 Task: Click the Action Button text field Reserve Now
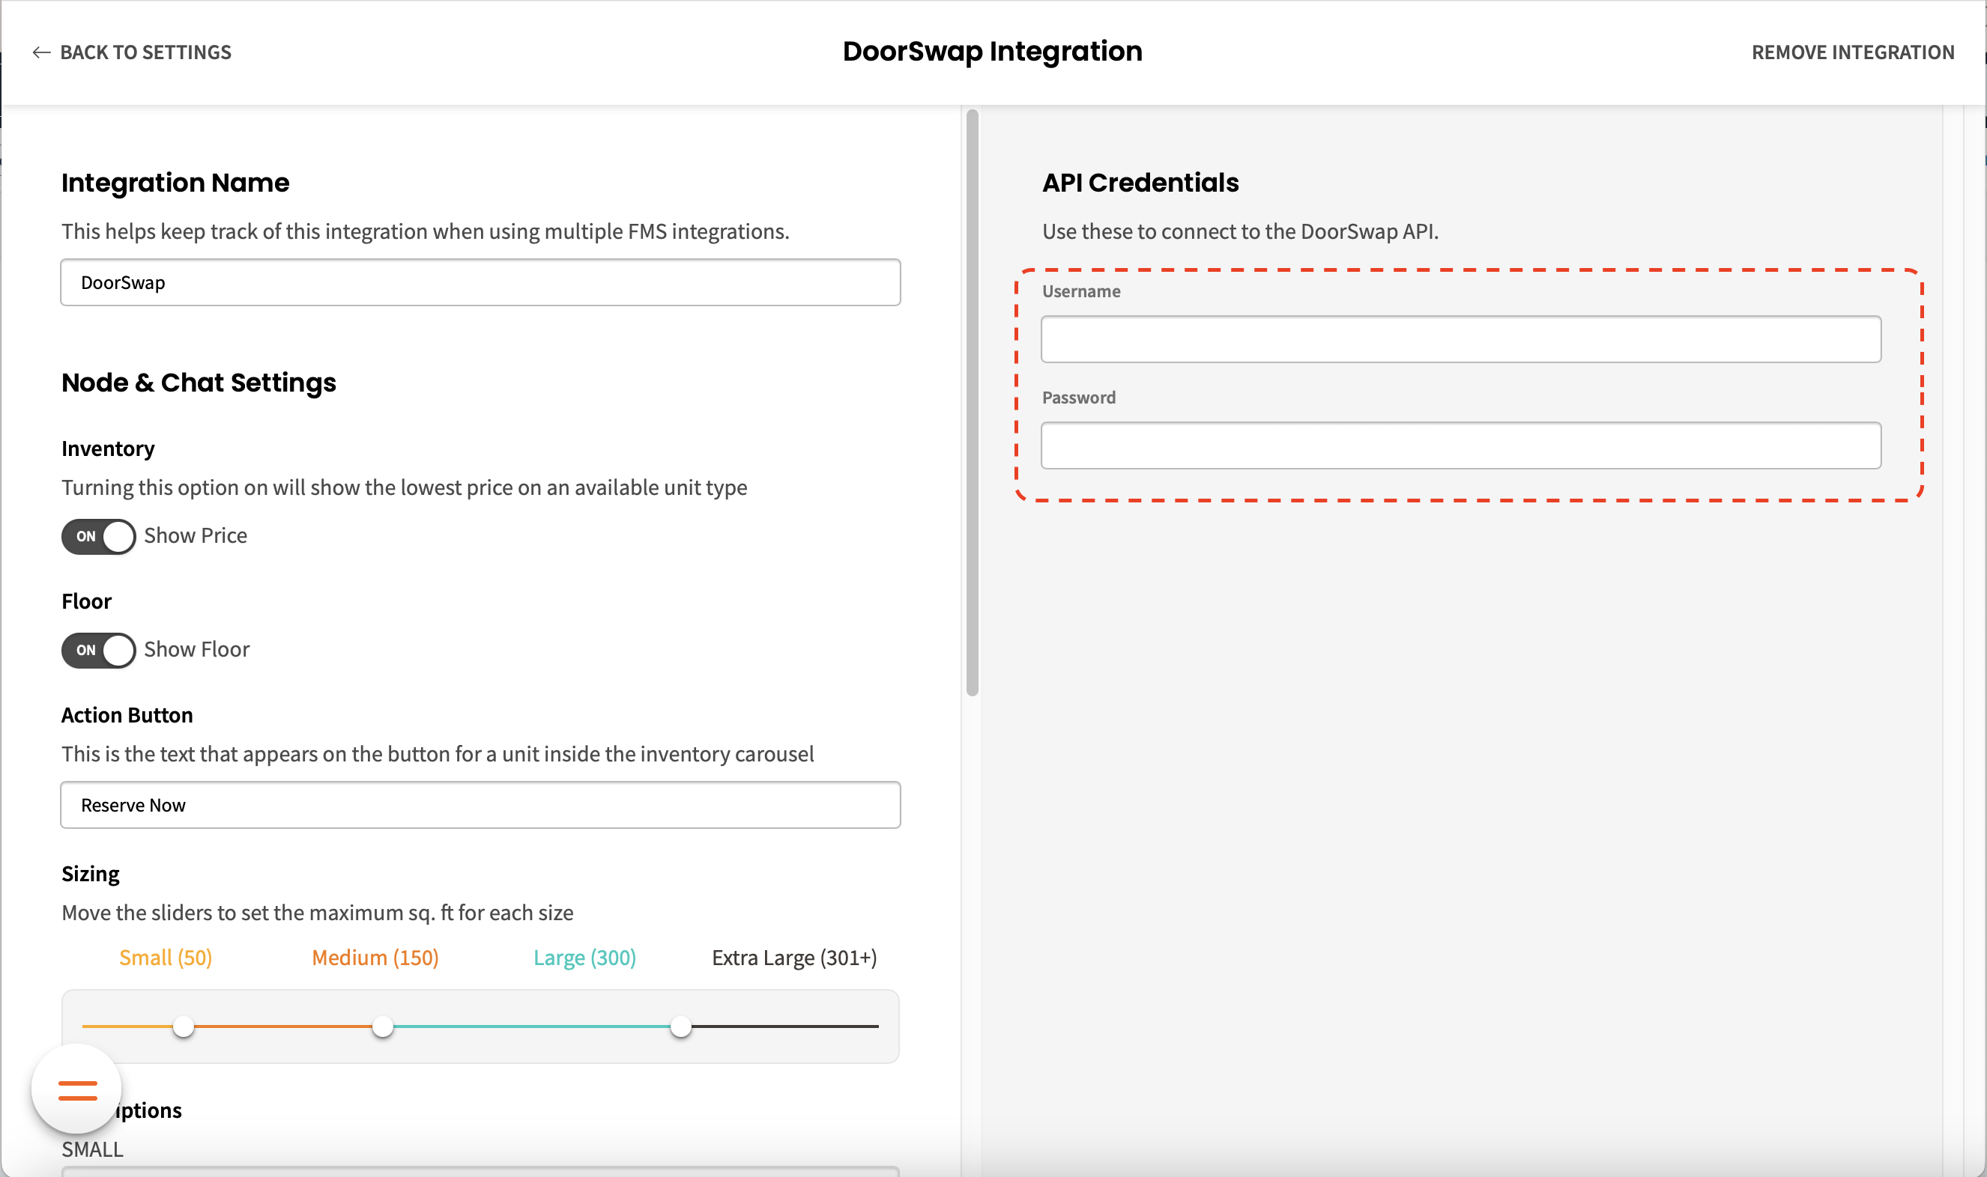480,805
